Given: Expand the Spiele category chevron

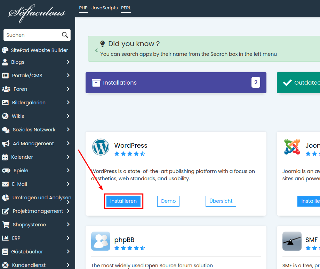Looking at the screenshot, I should (68, 171).
